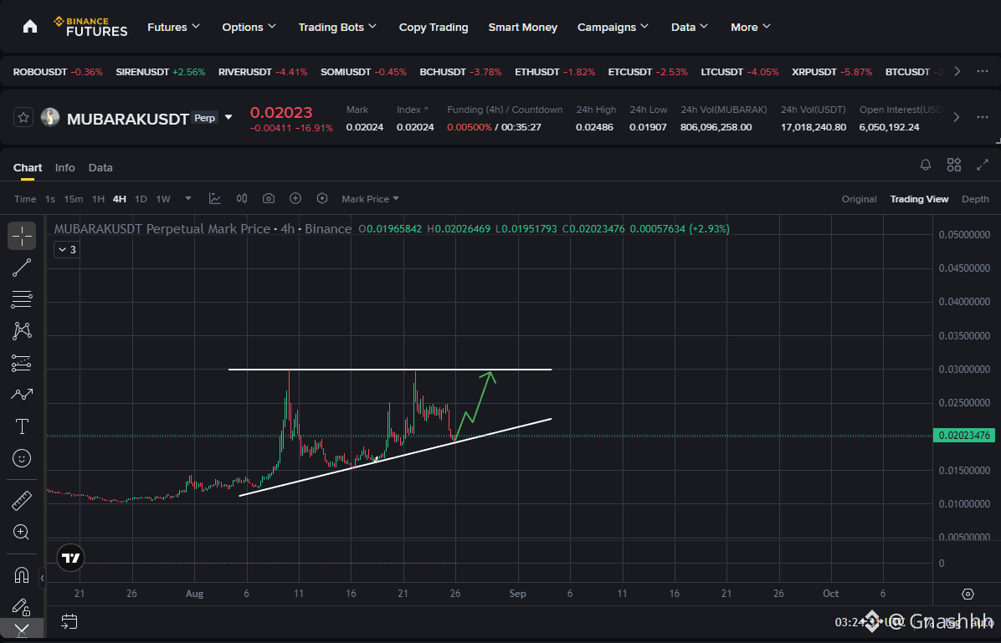The height and width of the screenshot is (643, 1001).
Task: Expand Trading Bots menu
Action: (x=337, y=27)
